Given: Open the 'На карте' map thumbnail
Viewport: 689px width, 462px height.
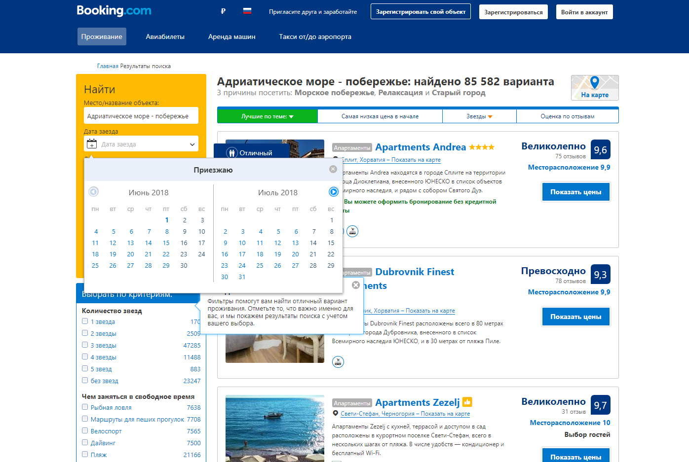Looking at the screenshot, I should pos(595,88).
